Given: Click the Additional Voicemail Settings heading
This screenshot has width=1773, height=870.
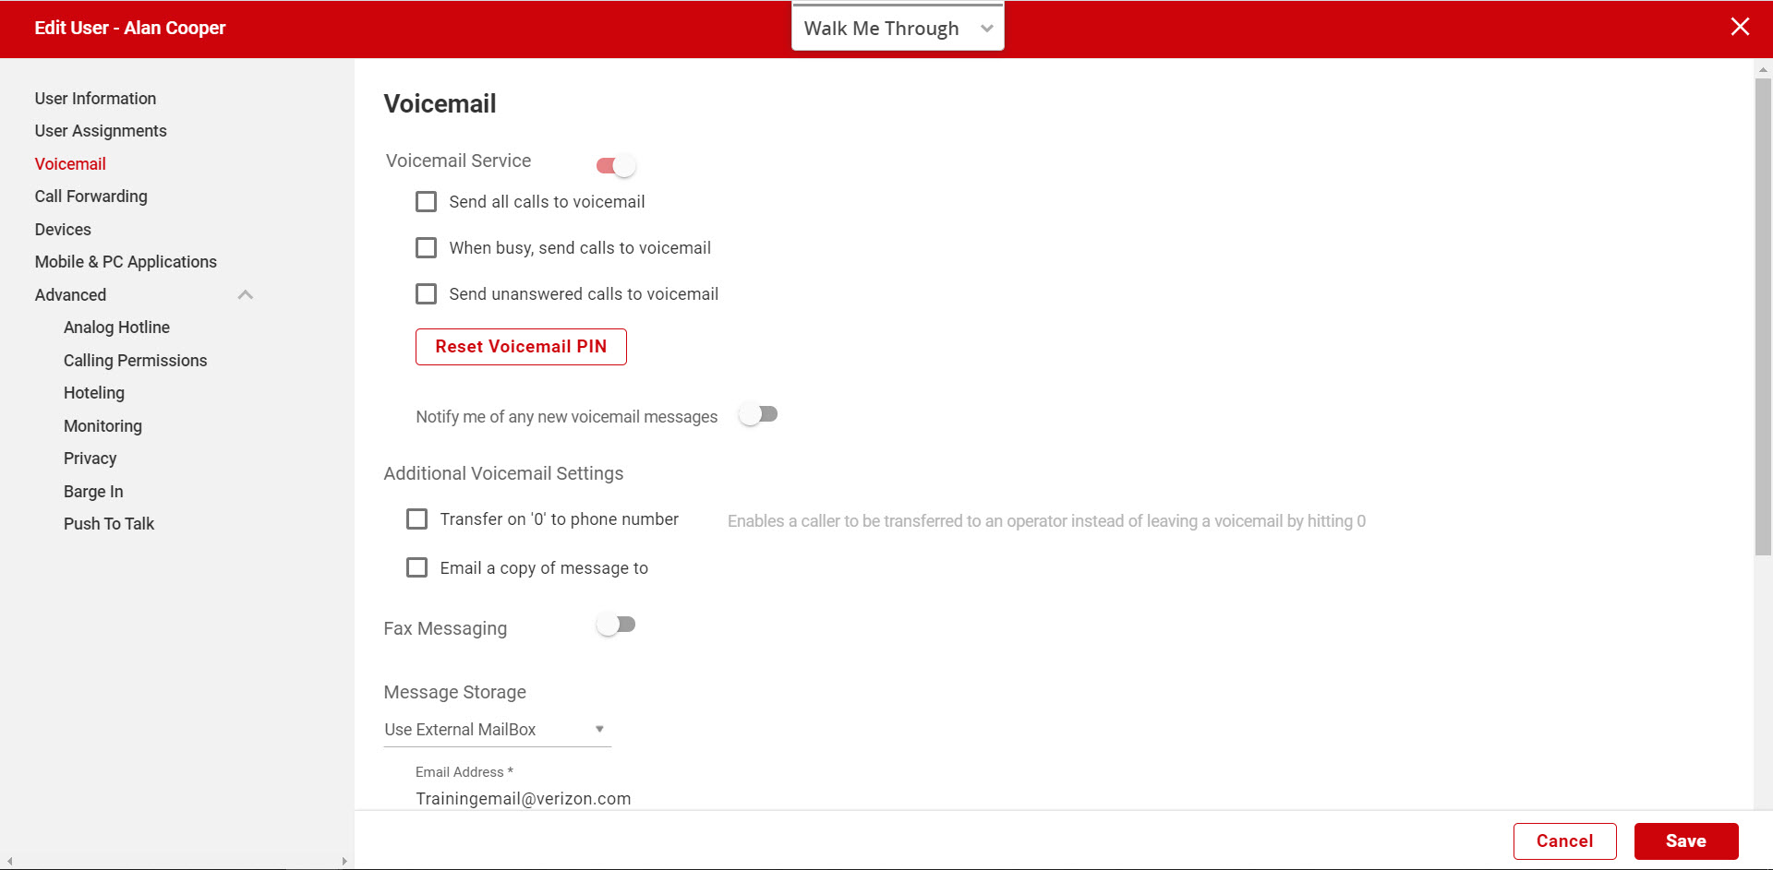Looking at the screenshot, I should pos(503,474).
